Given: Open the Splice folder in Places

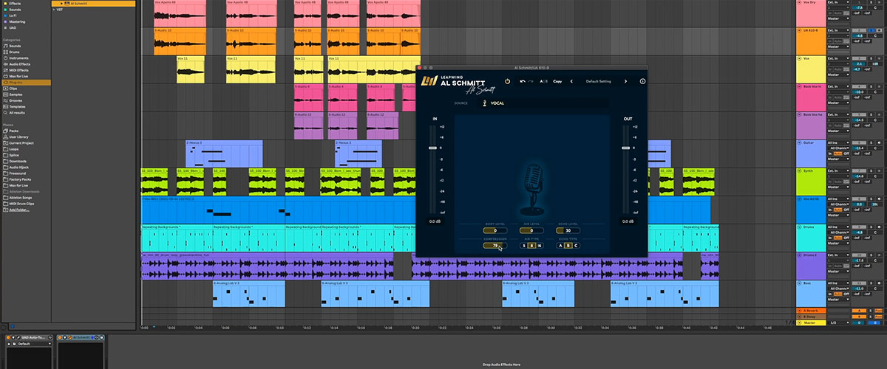Looking at the screenshot, I should (14, 155).
